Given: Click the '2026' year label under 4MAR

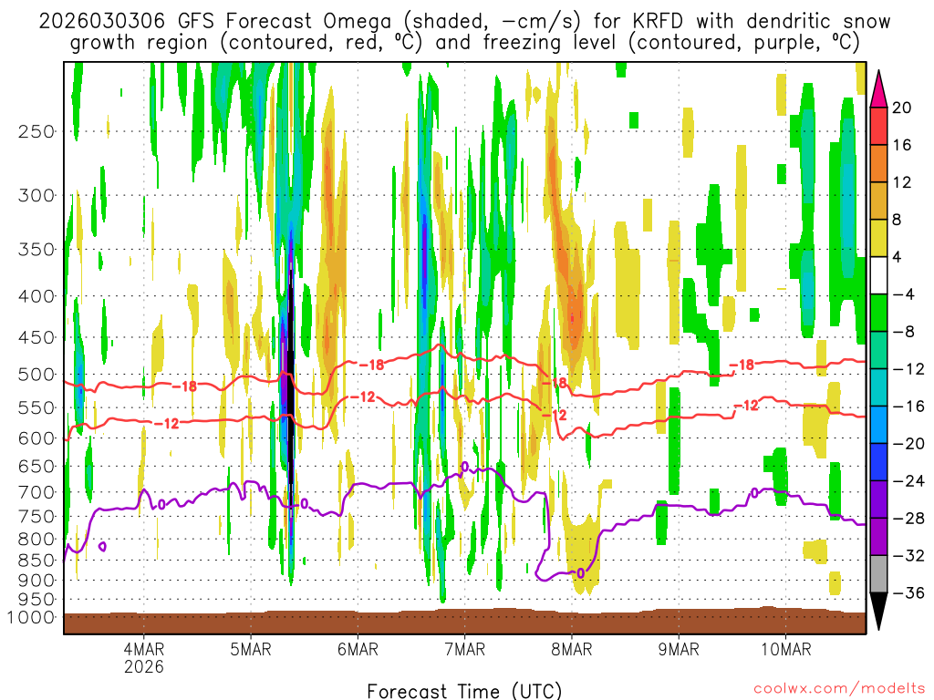Looking at the screenshot, I should 143,666.
